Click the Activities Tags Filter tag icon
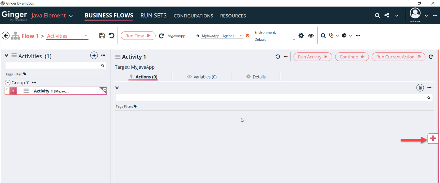The height and width of the screenshot is (183, 440). point(25,74)
